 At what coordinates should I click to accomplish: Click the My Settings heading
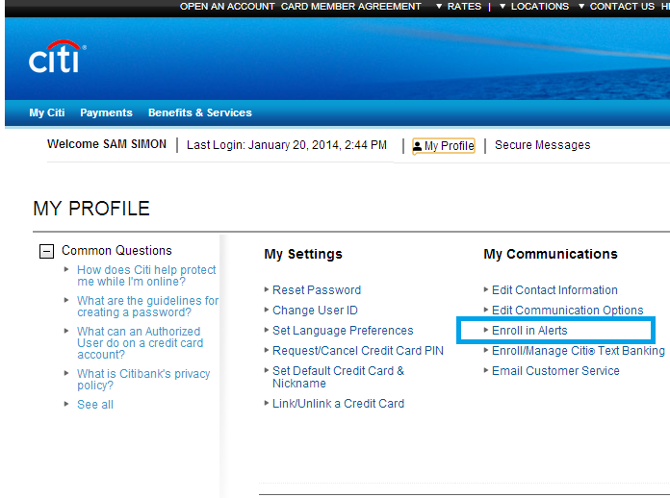303,254
